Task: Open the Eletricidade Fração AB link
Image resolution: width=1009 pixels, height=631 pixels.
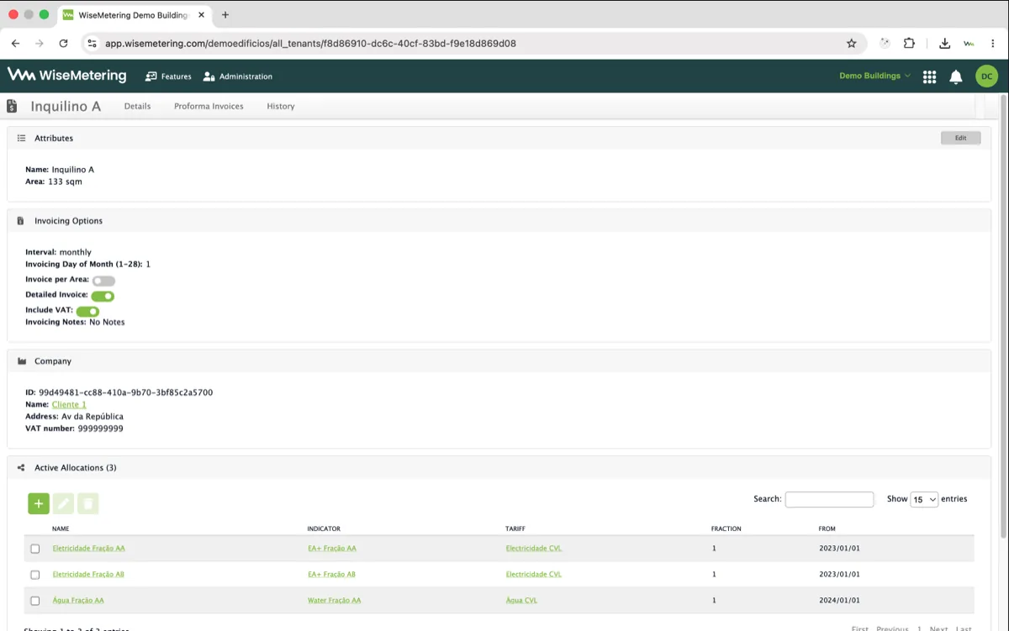Action: [88, 575]
